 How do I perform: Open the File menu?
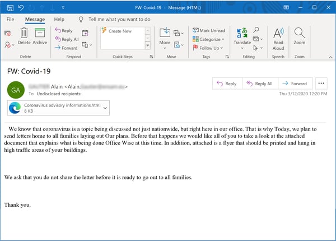(x=11, y=19)
